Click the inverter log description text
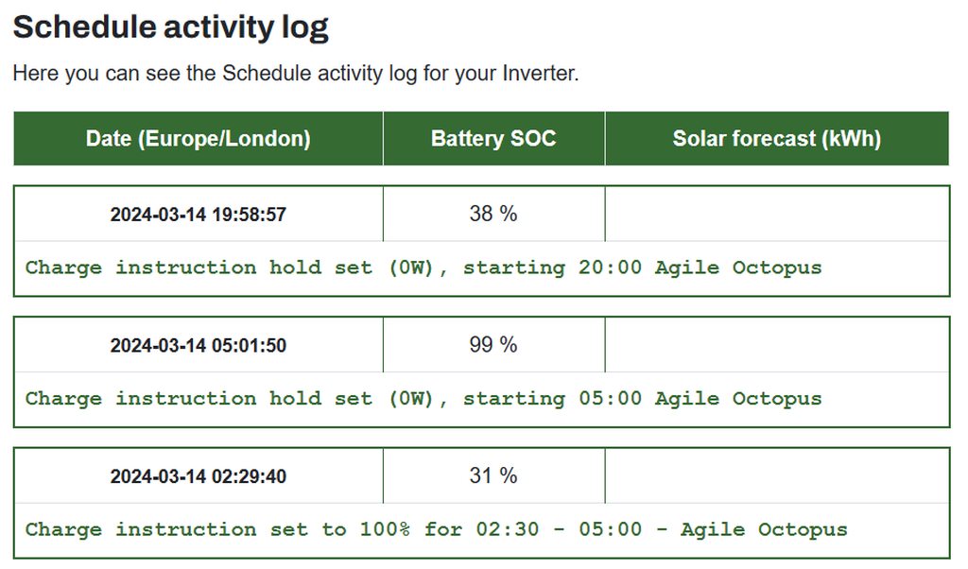The height and width of the screenshot is (569, 968). [295, 73]
